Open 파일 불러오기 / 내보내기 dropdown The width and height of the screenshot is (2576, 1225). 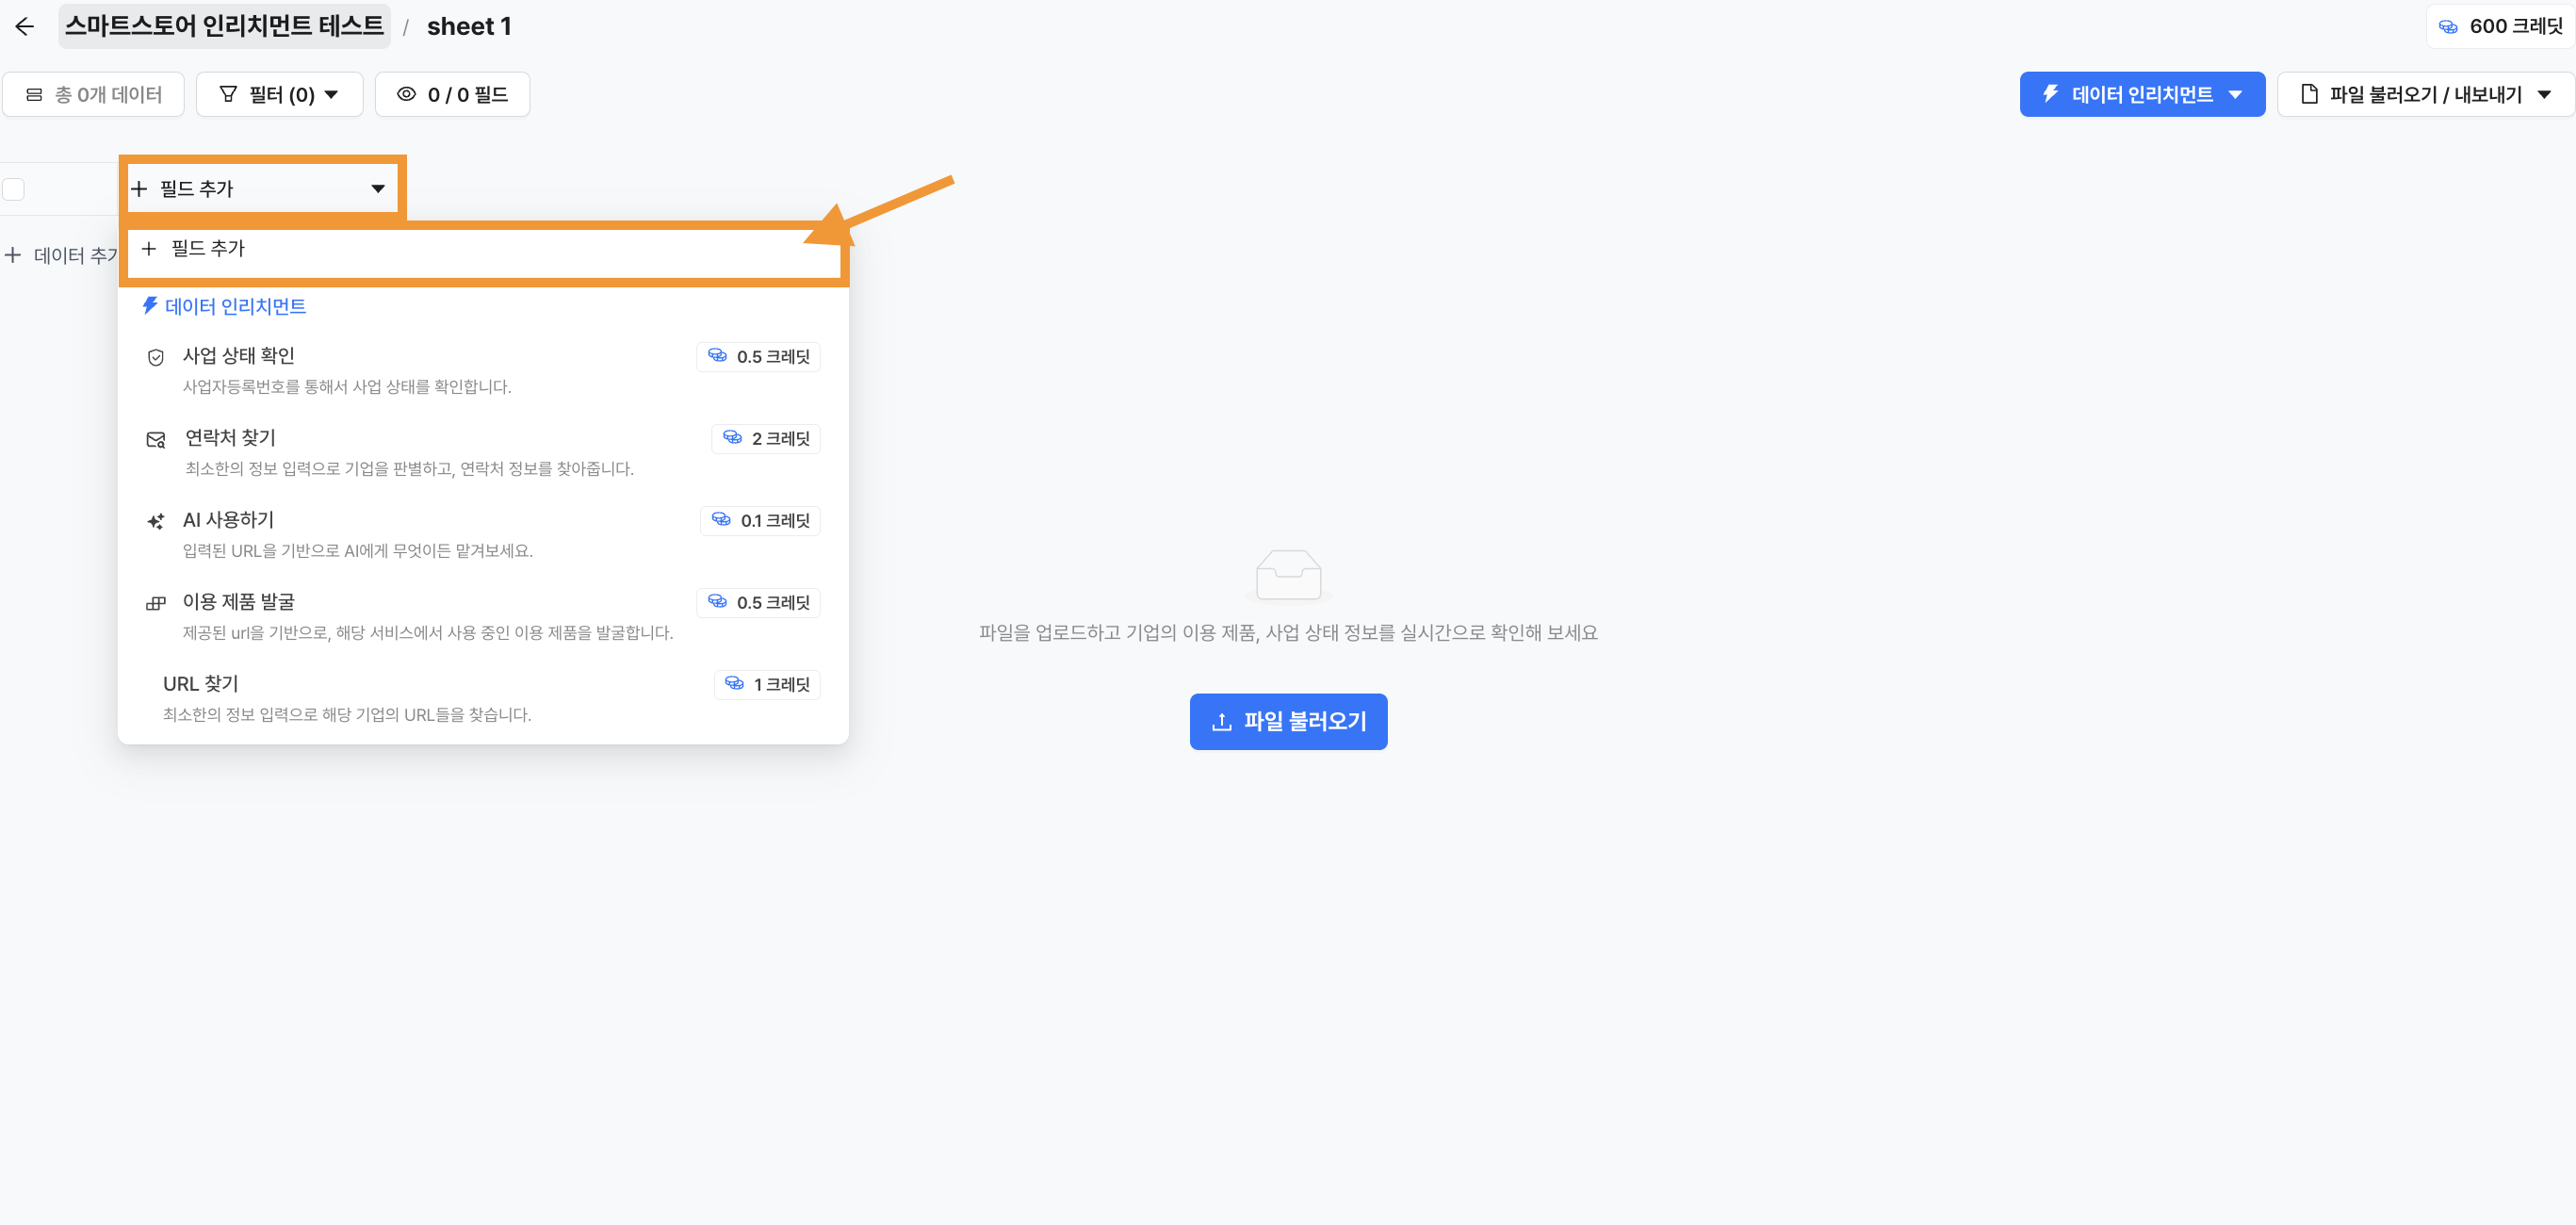2425,94
